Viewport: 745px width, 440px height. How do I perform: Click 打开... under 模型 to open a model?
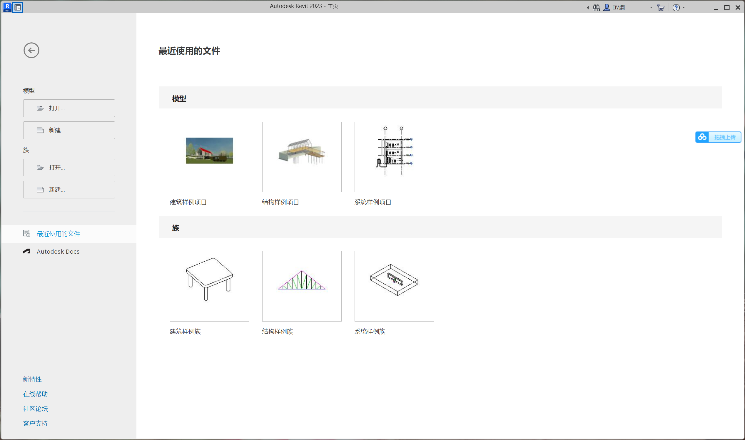[69, 108]
